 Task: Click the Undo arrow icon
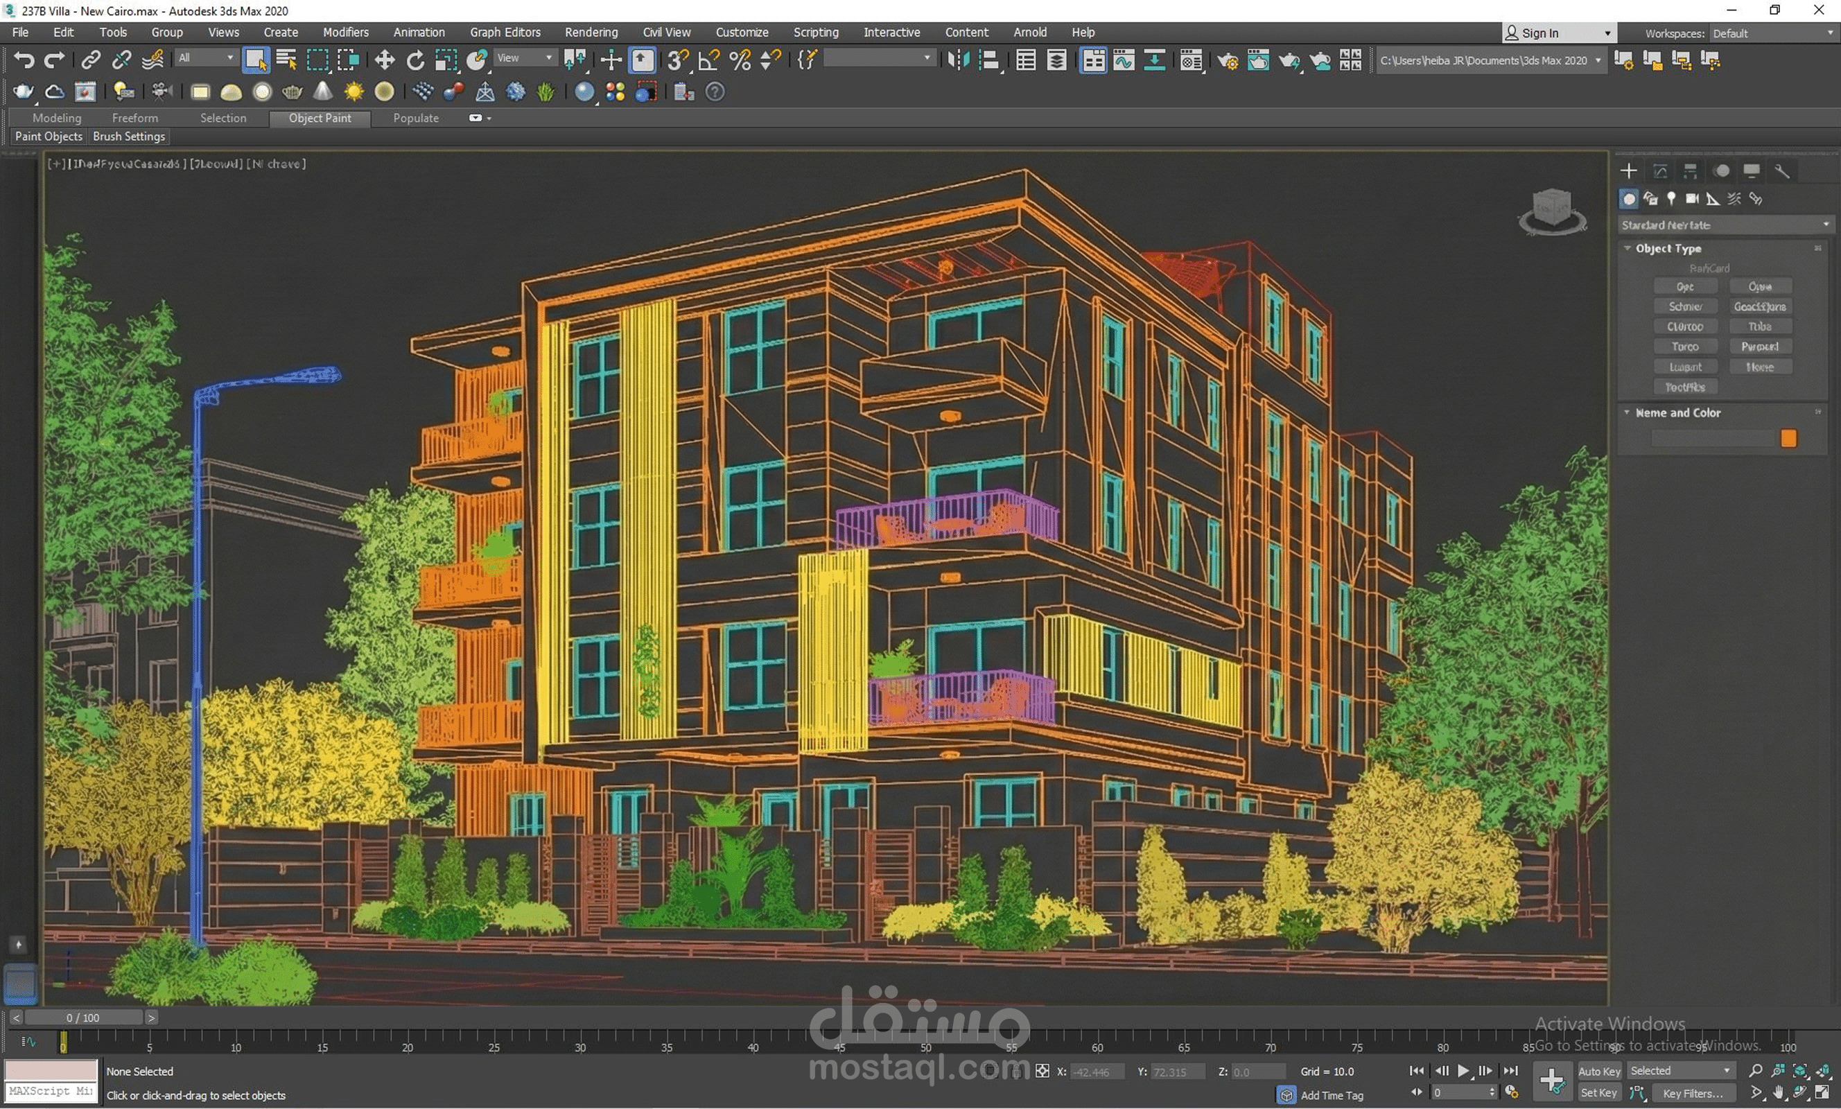[24, 60]
